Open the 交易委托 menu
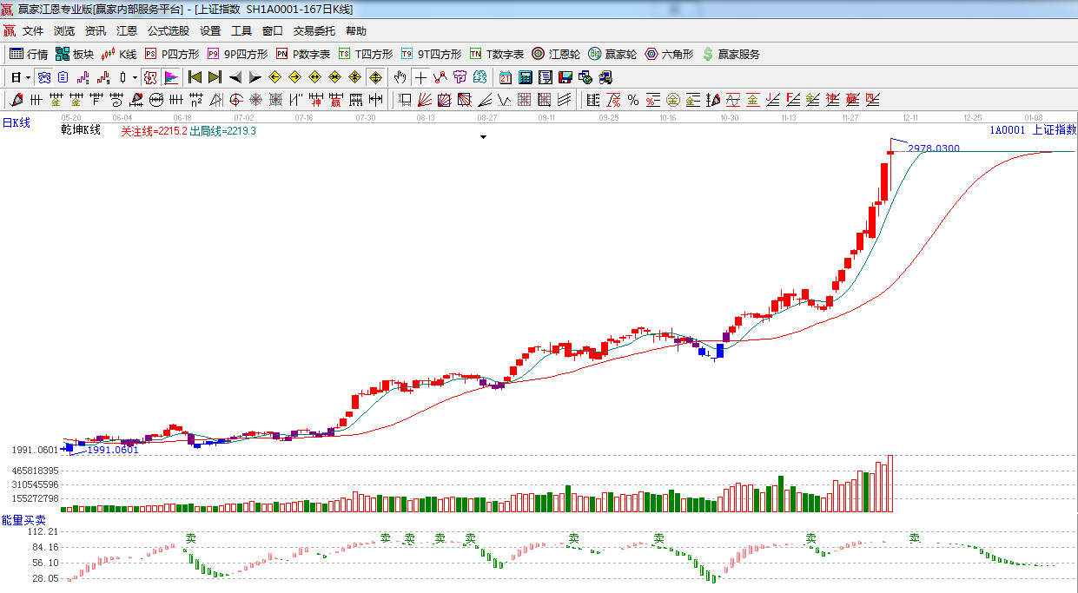The width and height of the screenshot is (1078, 593). (x=314, y=30)
